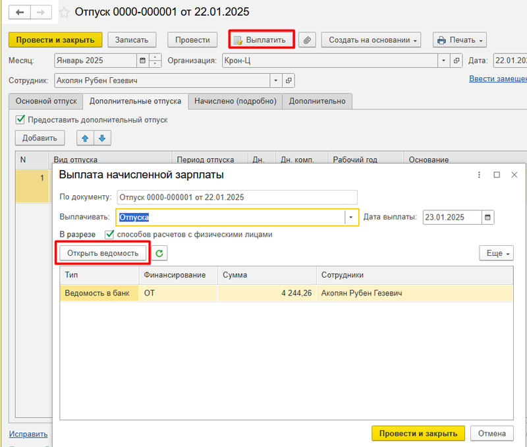Open the Еще dropdown in dialog
Screen dimensions: 527x447
497,253
